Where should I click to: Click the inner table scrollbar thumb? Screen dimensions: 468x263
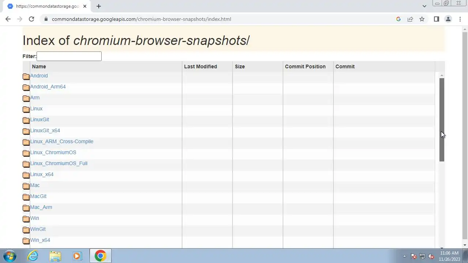point(442,119)
